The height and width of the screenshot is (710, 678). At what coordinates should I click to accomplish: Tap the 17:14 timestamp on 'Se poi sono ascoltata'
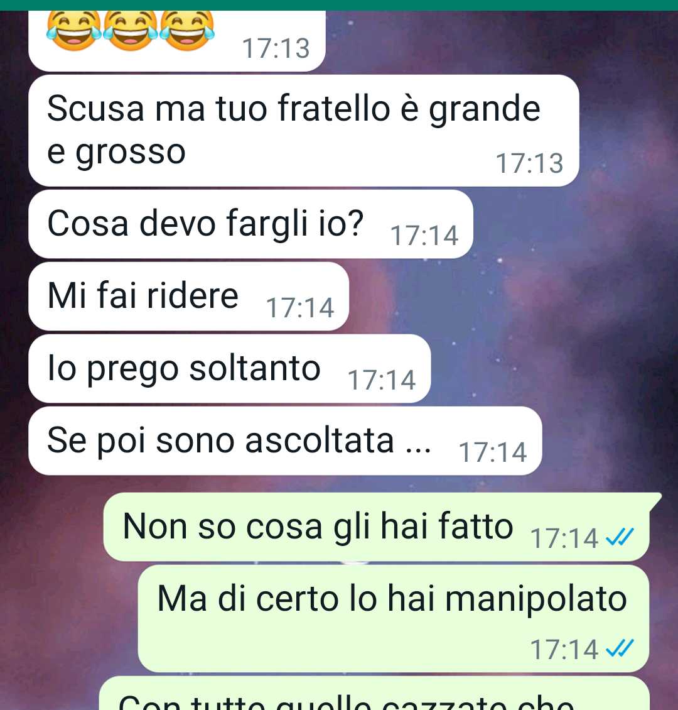[493, 452]
